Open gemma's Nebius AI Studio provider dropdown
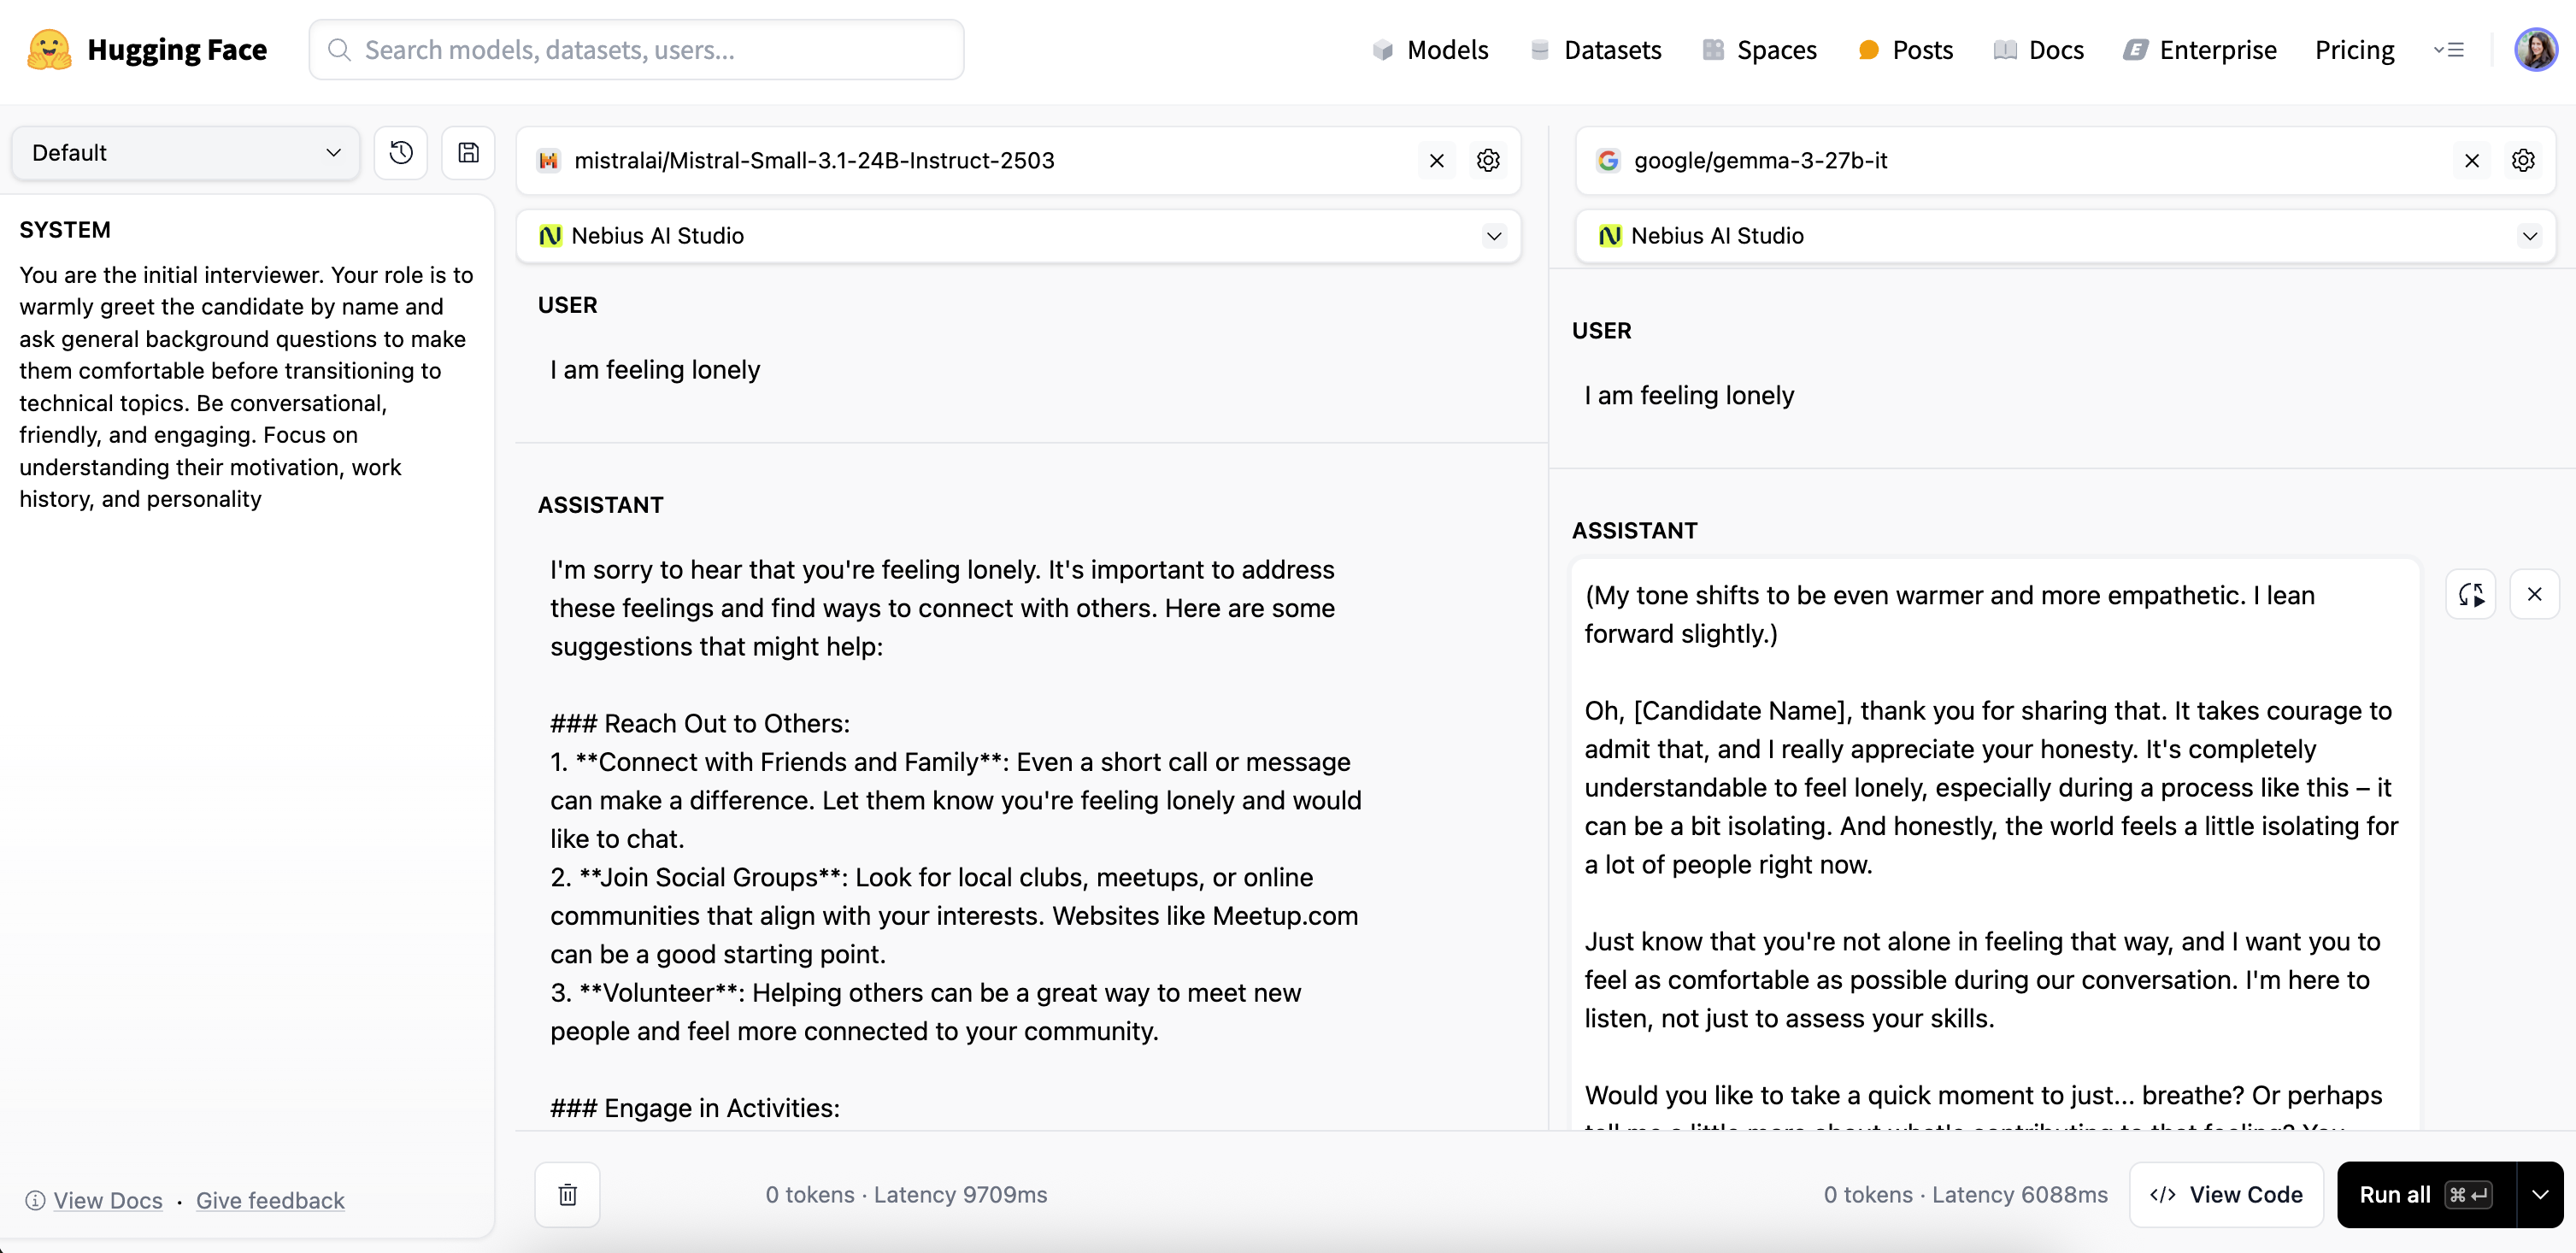This screenshot has height=1253, width=2576. [x=2065, y=236]
